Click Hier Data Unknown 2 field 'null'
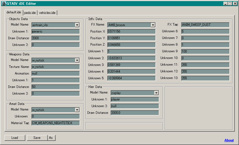The width and height of the screenshot is (239, 145). tap(135, 106)
